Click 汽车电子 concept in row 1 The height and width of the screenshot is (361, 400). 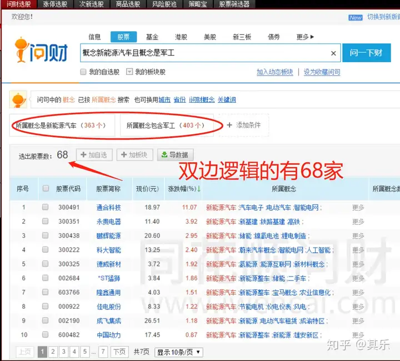(251, 208)
